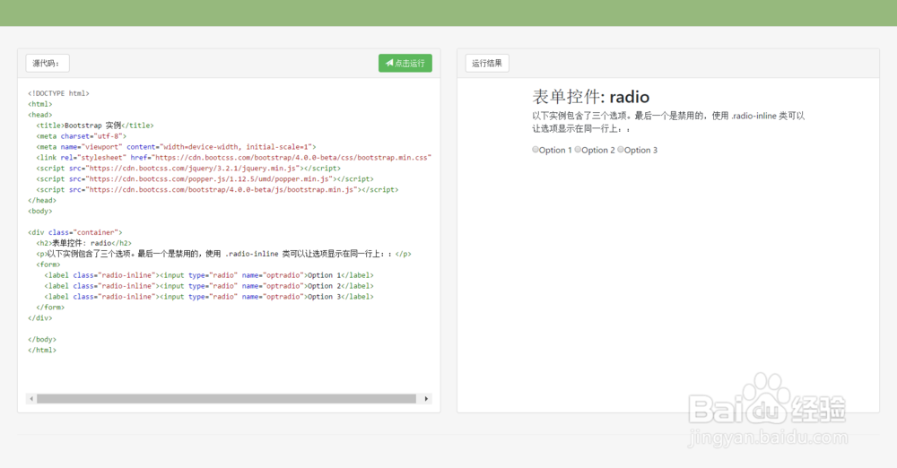
Task: Click the description paragraph in result pane
Action: coord(668,122)
